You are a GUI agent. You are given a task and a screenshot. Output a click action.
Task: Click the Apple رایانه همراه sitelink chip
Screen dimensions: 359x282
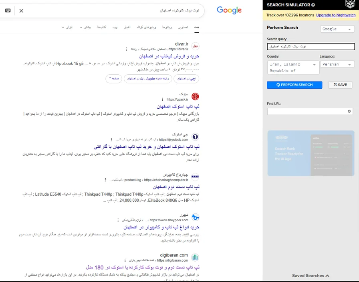click(x=148, y=78)
